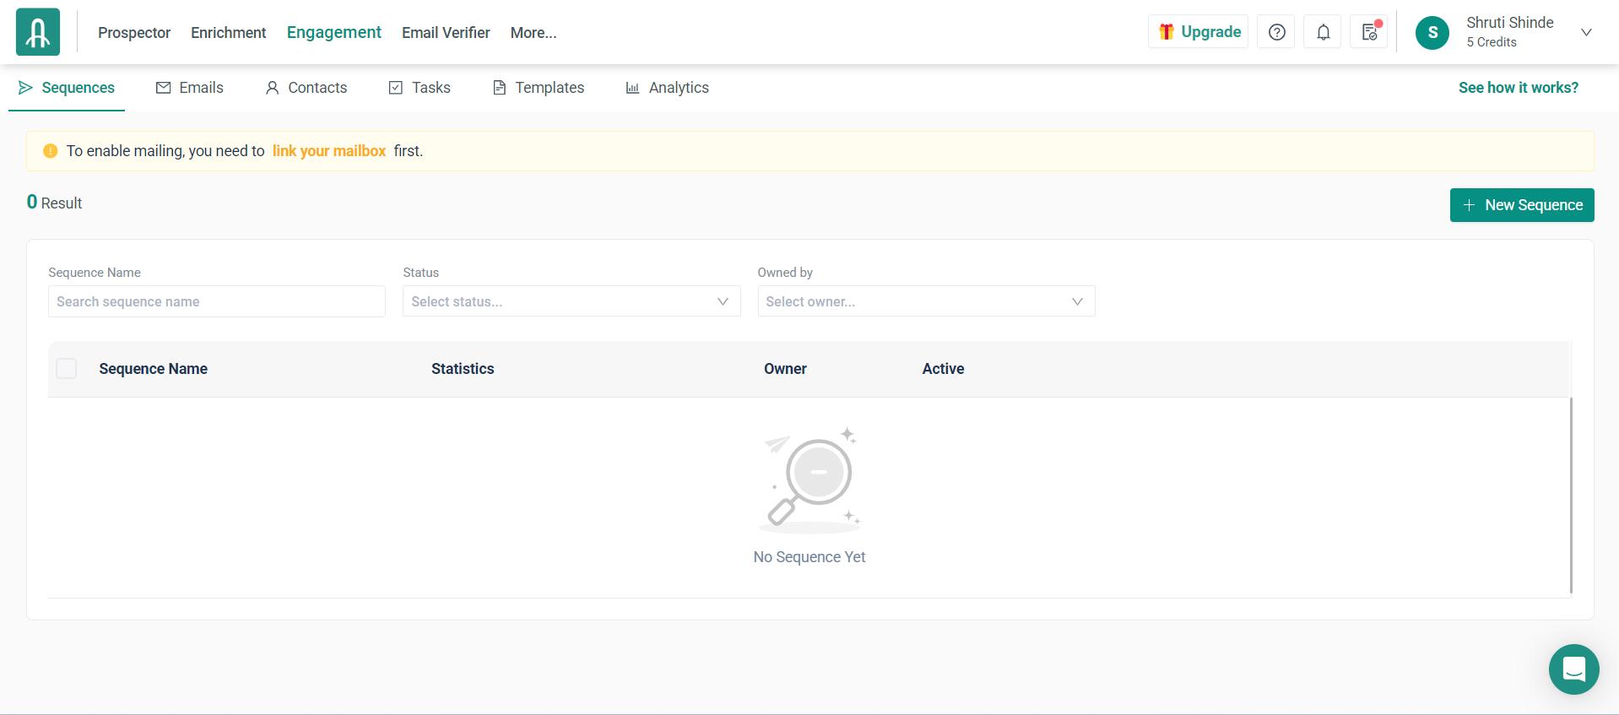Open the More... navigation menu
This screenshot has height=715, width=1619.
point(533,33)
